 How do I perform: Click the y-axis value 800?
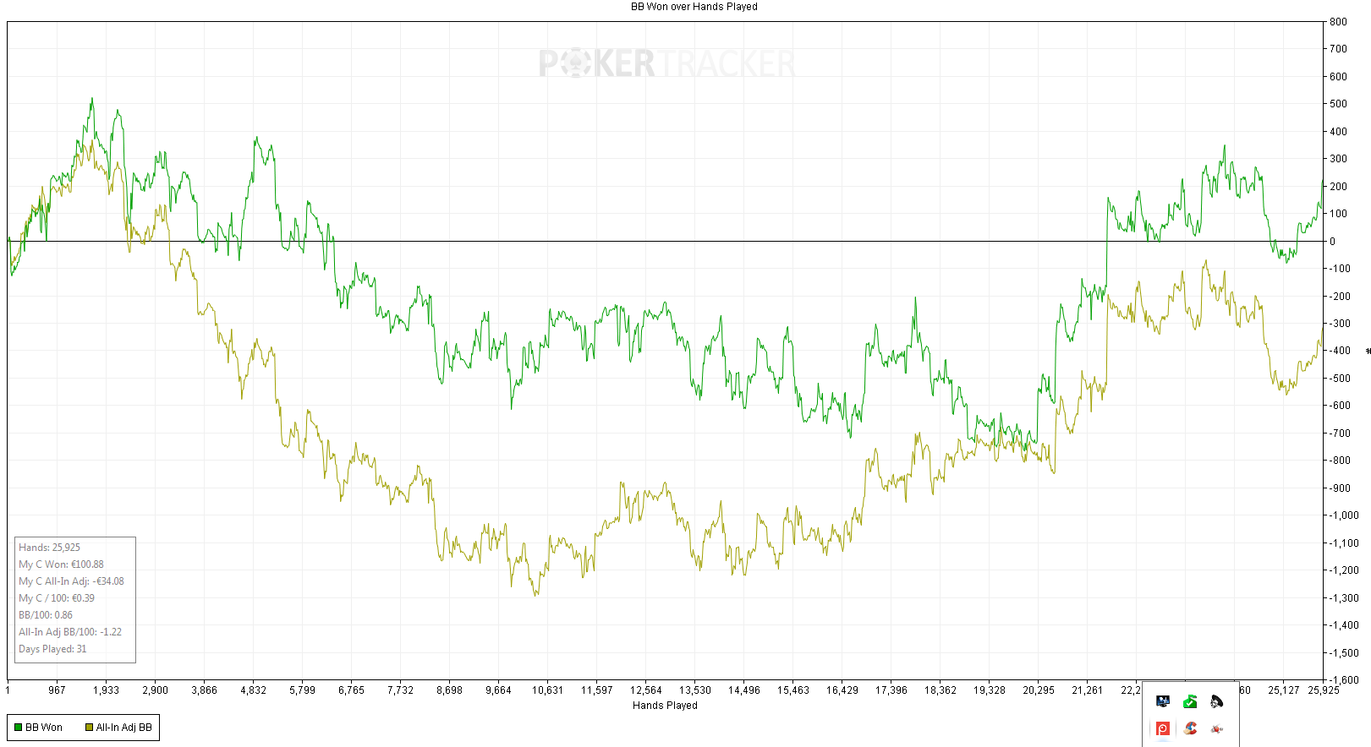click(1338, 22)
